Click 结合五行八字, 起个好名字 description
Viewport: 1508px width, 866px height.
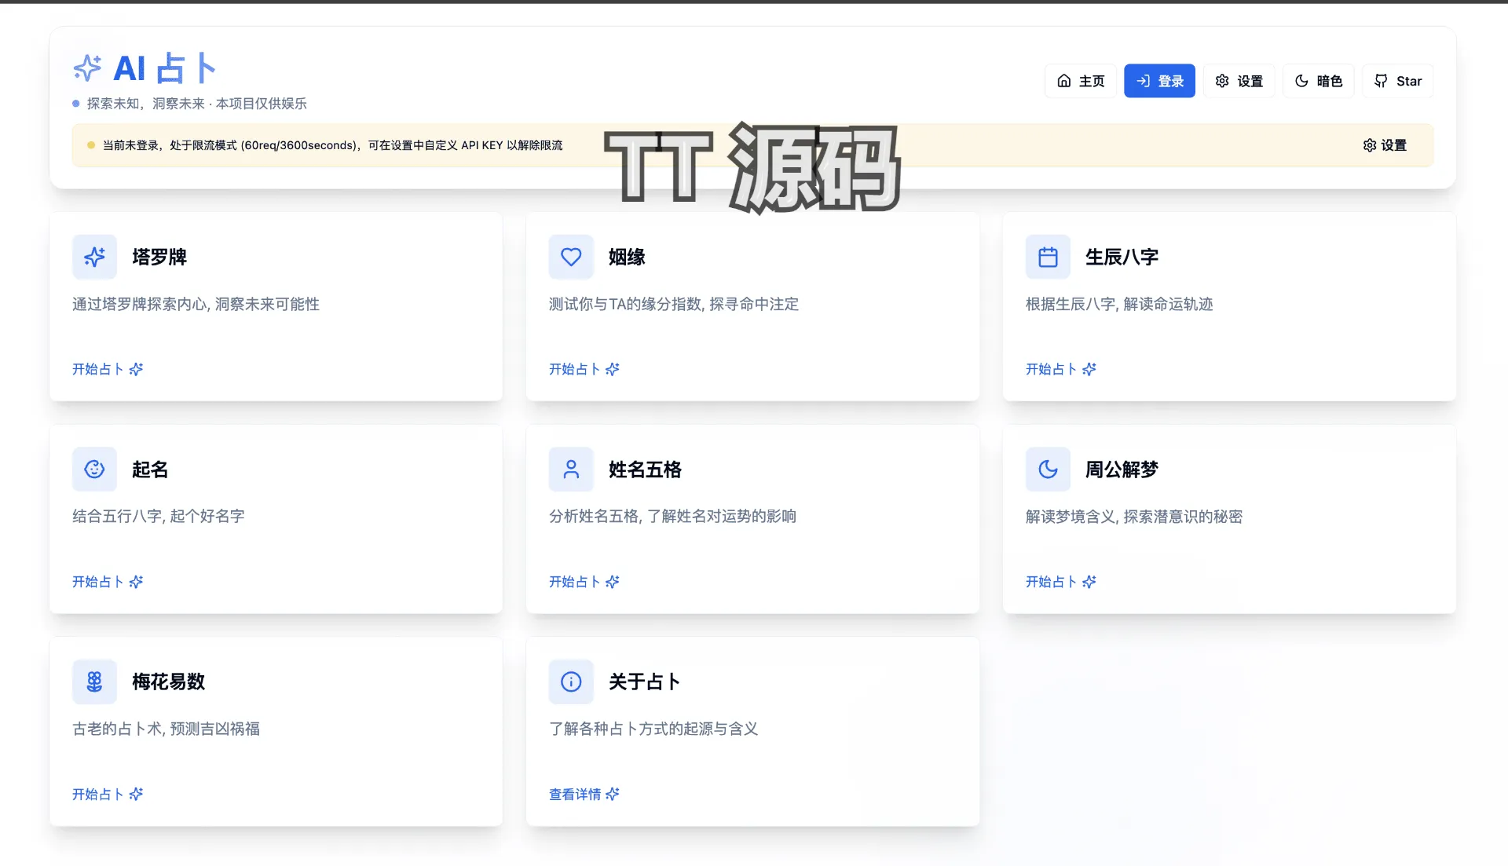pos(159,516)
